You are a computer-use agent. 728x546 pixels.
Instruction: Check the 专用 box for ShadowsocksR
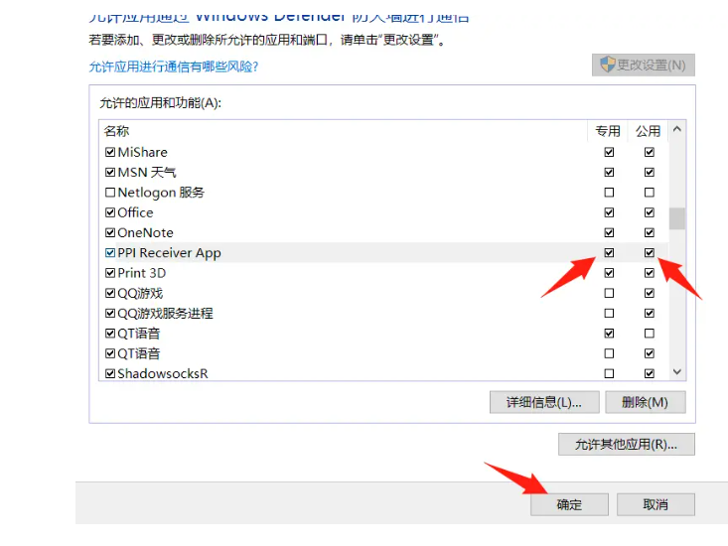[x=609, y=373]
